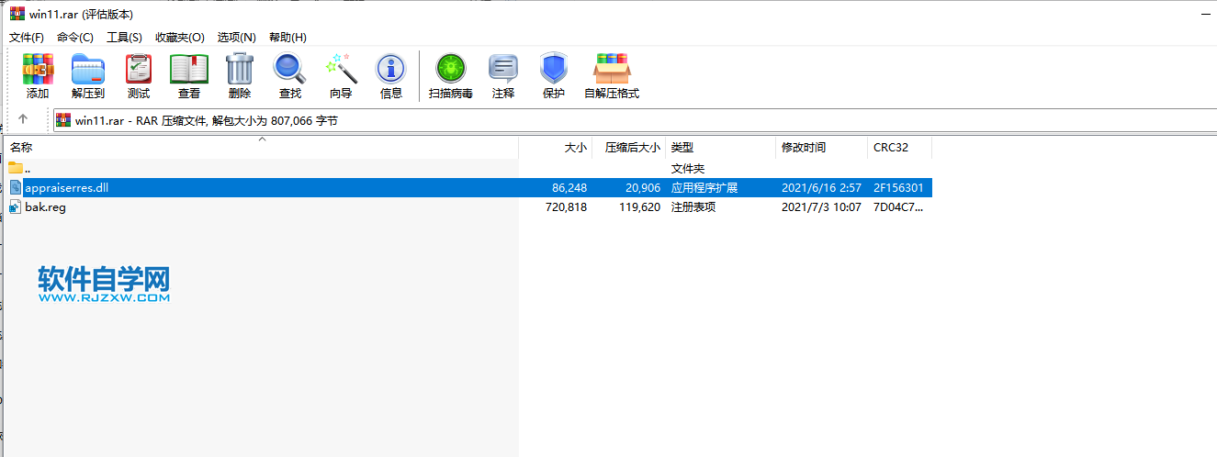Click the bak.reg registry file icon
The width and height of the screenshot is (1217, 457).
[16, 206]
